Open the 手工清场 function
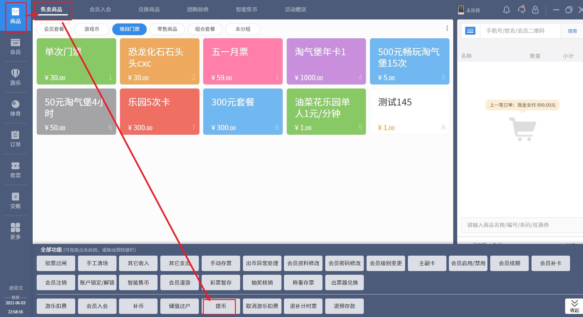Screen dimensions: 583x317 click(97, 263)
